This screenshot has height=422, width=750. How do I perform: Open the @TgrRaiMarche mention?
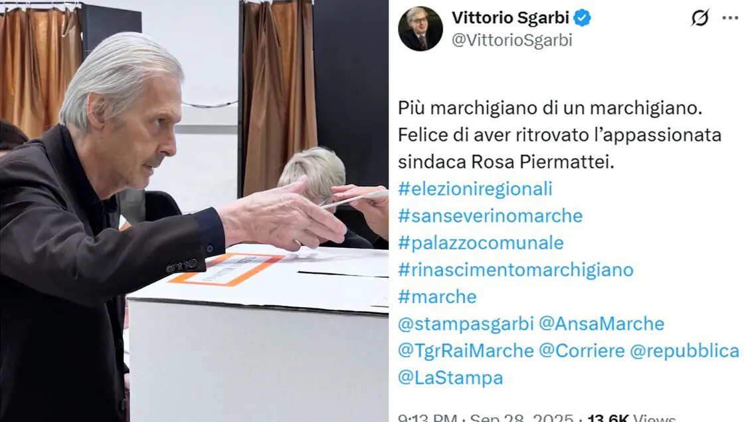(x=466, y=351)
